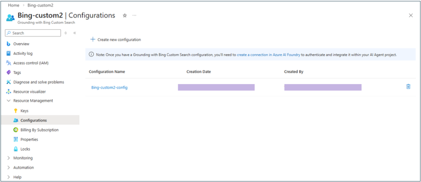Image resolution: width=421 pixels, height=182 pixels.
Task: Click the info icon in the note banner
Action: 91,54
